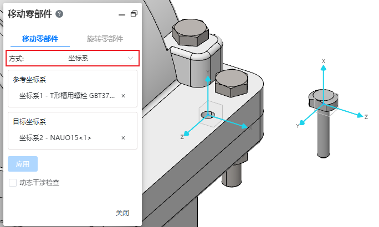Screen dimensions: 379x227
Task: Open the 坐标系 method combo box
Action: 81,58
